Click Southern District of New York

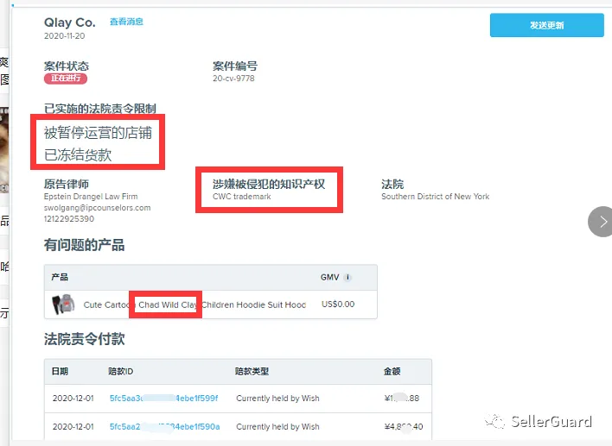point(435,197)
